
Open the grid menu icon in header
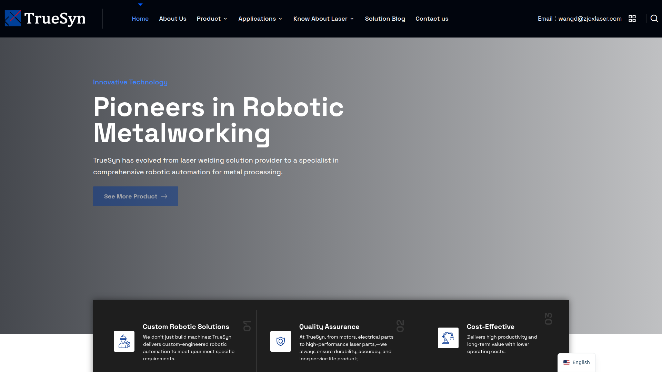(632, 19)
